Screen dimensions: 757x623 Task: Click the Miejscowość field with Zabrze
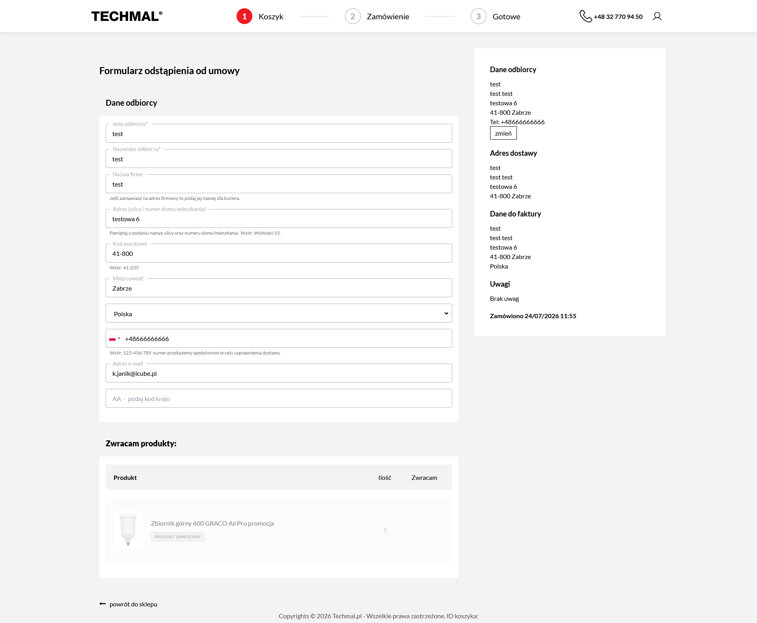pyautogui.click(x=279, y=288)
